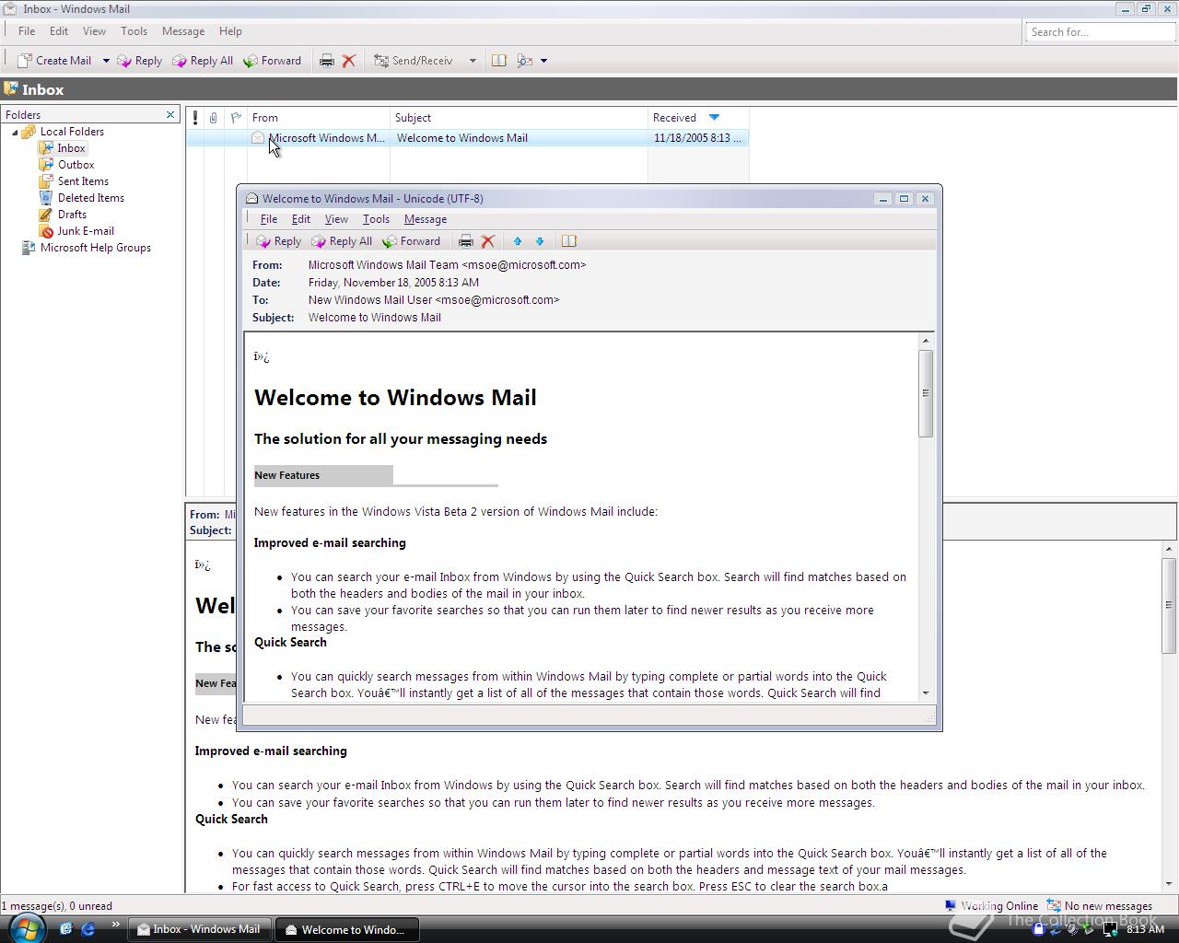Image resolution: width=1179 pixels, height=943 pixels.
Task: Click Print icon in the message window
Action: (x=466, y=241)
